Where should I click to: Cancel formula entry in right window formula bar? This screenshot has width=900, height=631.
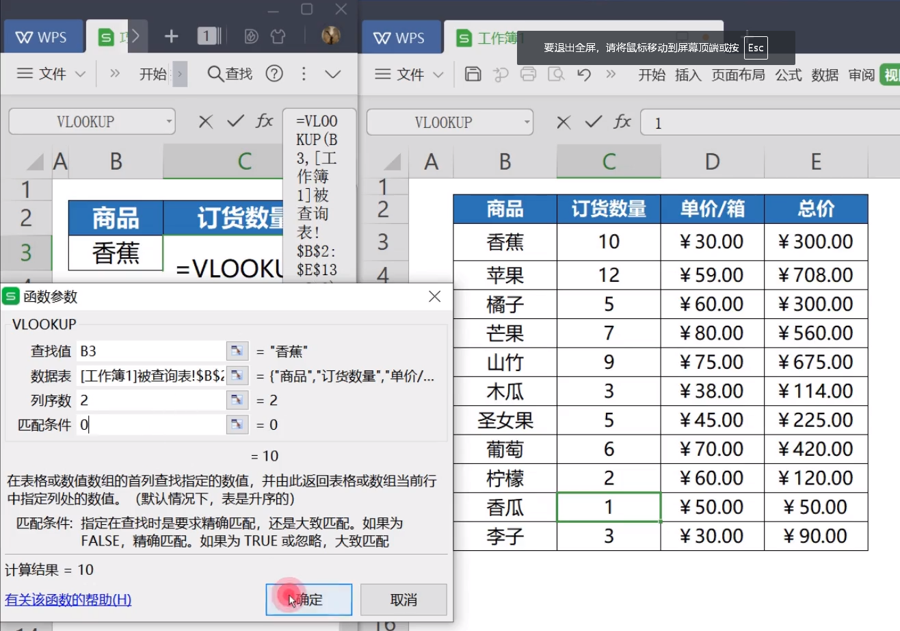[564, 123]
